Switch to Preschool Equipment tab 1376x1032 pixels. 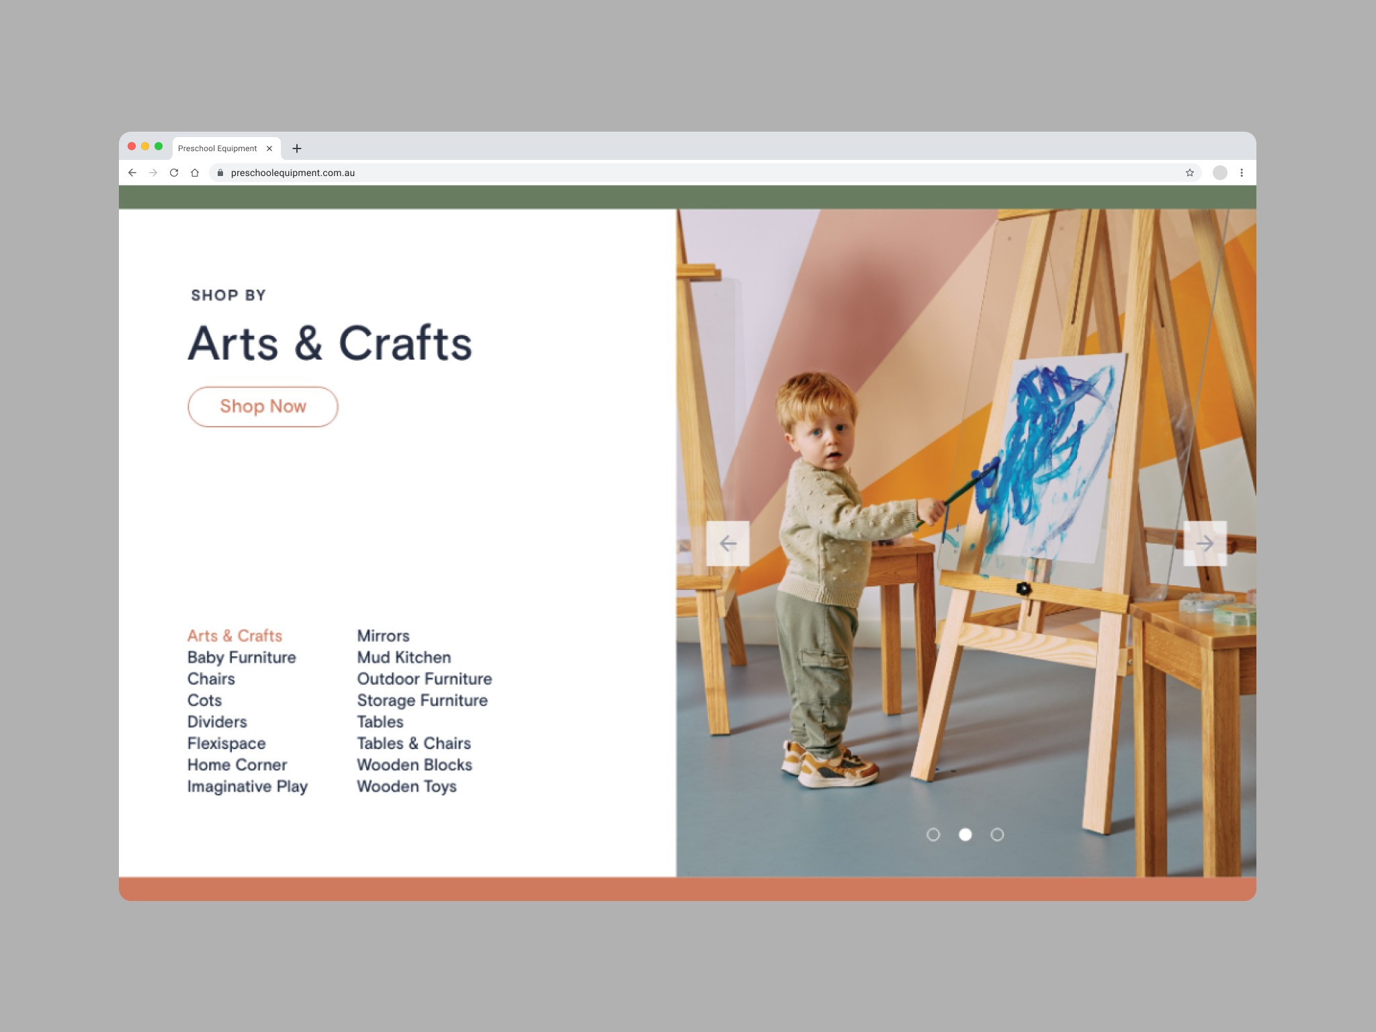coord(217,148)
